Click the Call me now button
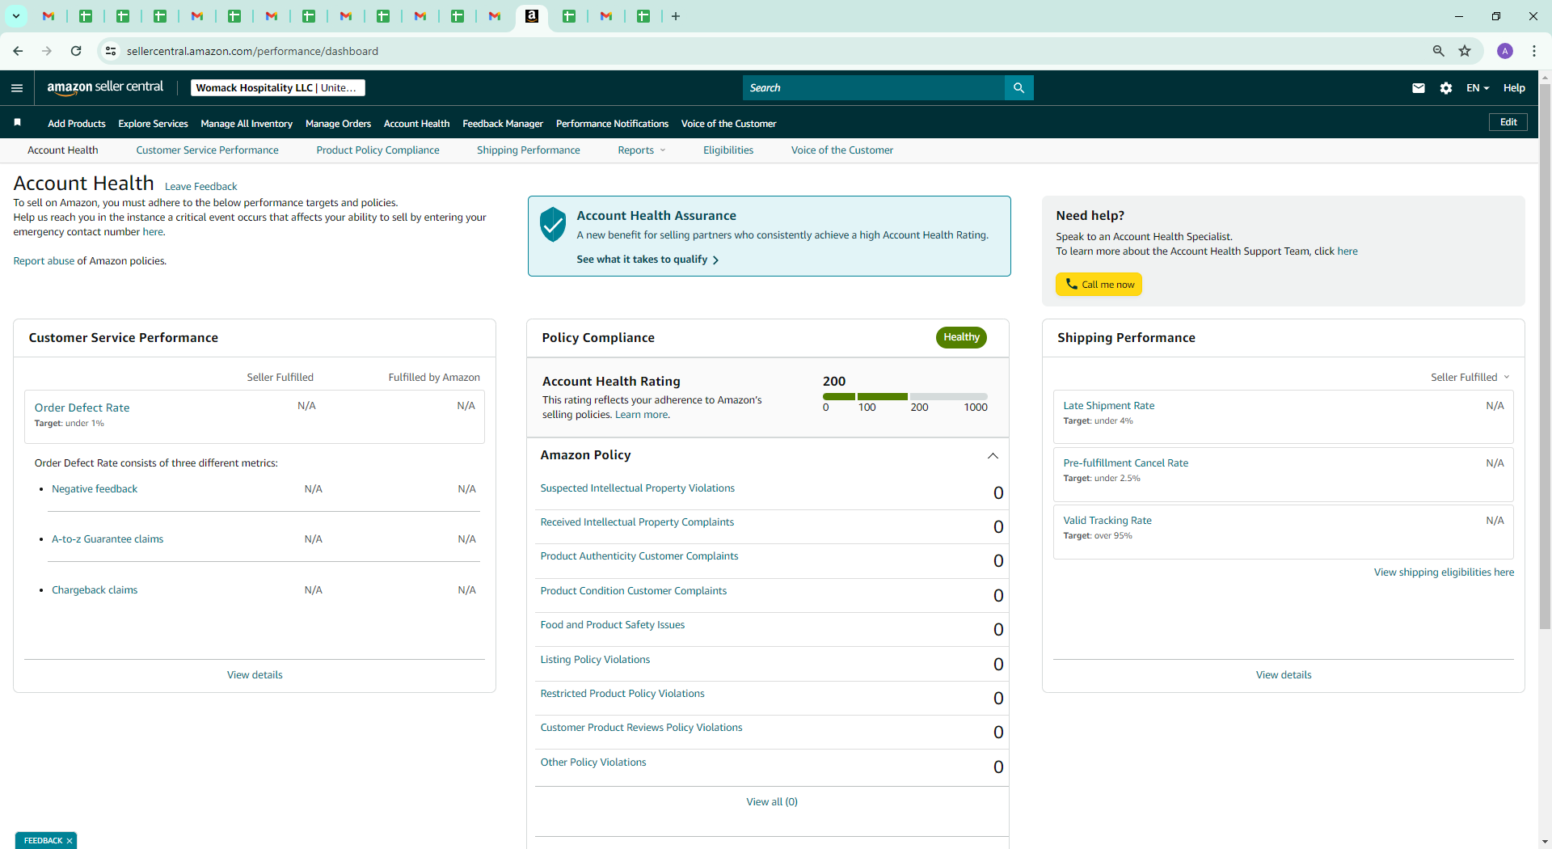This screenshot has height=849, width=1552. [1099, 285]
